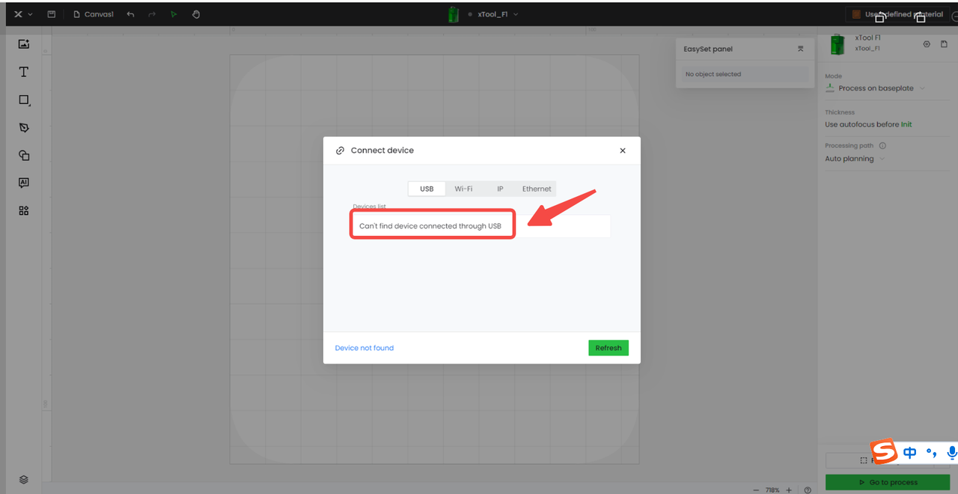
Task: Click the save icon in top bar
Action: point(51,14)
